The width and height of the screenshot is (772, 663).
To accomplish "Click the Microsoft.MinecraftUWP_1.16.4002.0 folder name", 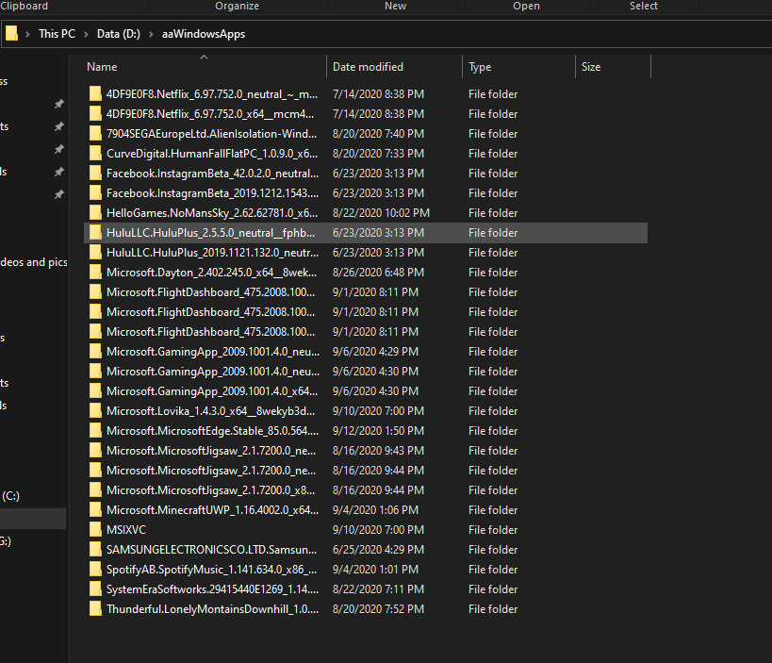I will click(212, 510).
